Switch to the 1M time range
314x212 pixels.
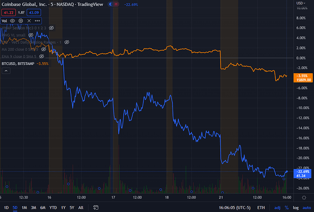point(24,207)
